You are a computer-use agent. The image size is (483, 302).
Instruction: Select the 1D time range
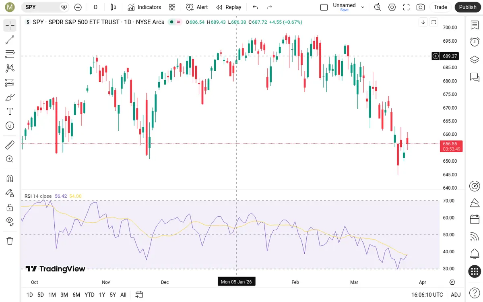29,295
